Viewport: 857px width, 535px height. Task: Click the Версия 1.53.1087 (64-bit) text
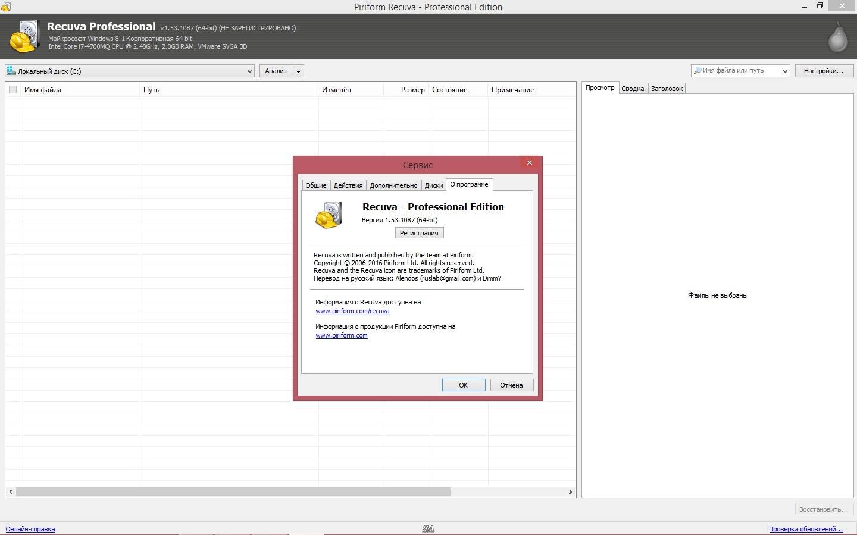(x=399, y=220)
